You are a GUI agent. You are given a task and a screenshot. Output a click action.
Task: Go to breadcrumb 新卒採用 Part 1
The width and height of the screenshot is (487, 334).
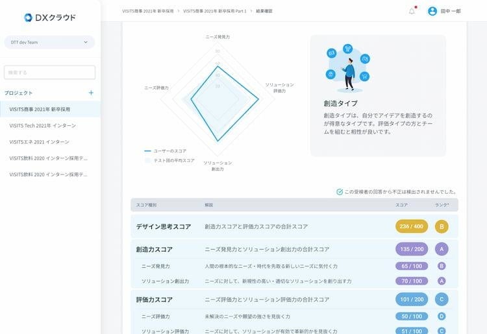[x=215, y=11]
